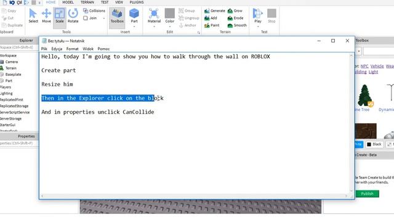Click the green Publish button
Viewport: 394px width, 222px height.
(x=367, y=194)
